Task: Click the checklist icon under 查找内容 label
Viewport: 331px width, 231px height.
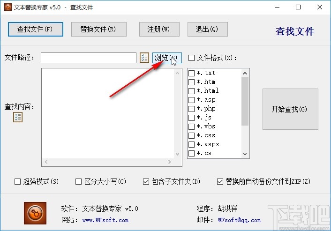Action: point(18,117)
